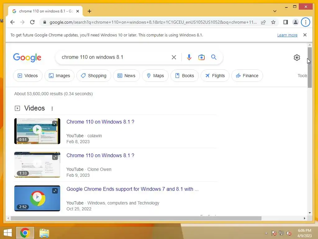Play the 1:33 video thumbnail
Viewport: 318px width, 239px height.
(37, 165)
